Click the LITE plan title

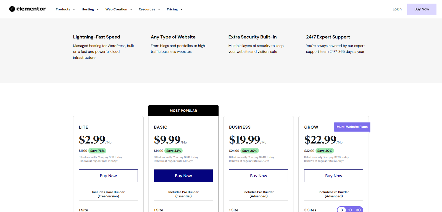[83, 127]
